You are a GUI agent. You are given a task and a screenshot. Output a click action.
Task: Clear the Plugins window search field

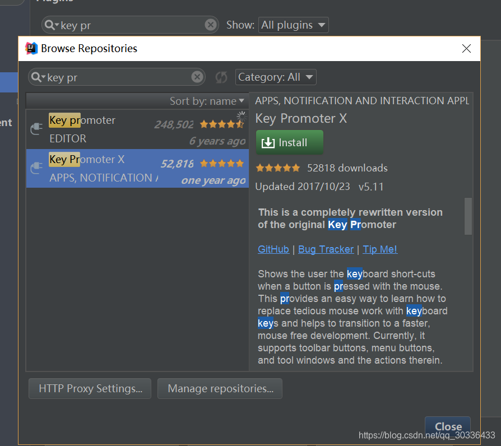click(x=211, y=25)
